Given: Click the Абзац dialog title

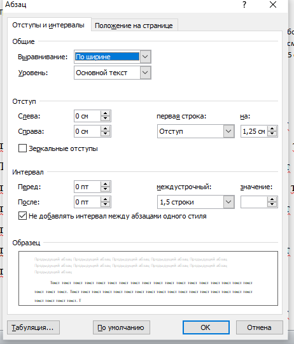Looking at the screenshot, I should (15, 4).
